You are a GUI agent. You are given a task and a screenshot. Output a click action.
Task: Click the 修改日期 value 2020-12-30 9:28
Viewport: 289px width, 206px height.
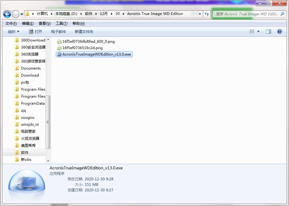pos(99,179)
